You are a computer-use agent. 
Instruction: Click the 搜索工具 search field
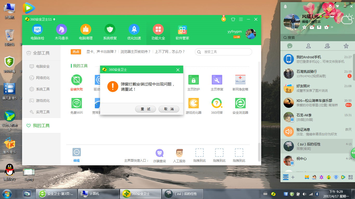223,52
